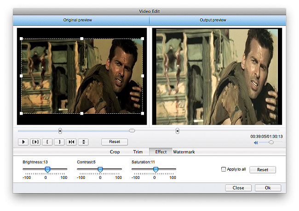
Task: Enable the Apply to all checkbox
Action: coord(223,169)
